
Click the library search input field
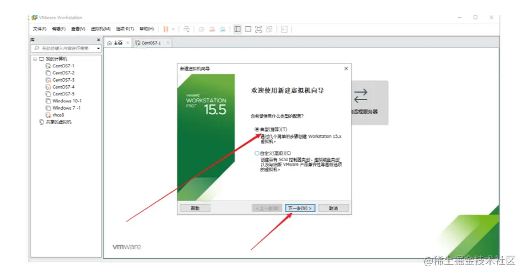pyautogui.click(x=66, y=48)
